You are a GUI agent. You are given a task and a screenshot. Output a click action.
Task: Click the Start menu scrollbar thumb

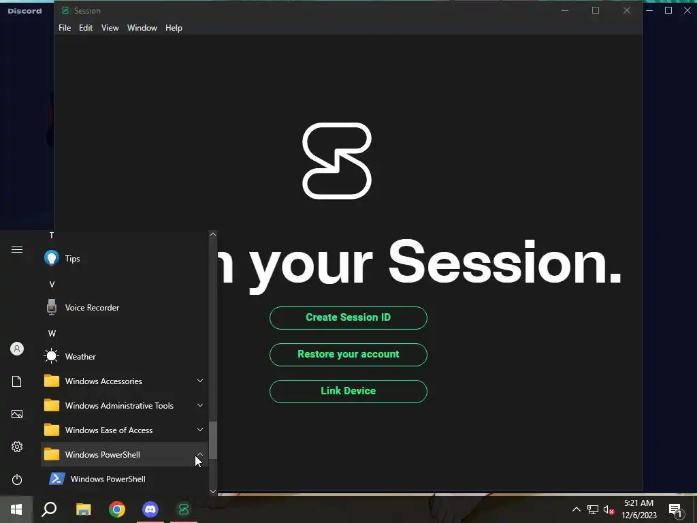pos(213,440)
